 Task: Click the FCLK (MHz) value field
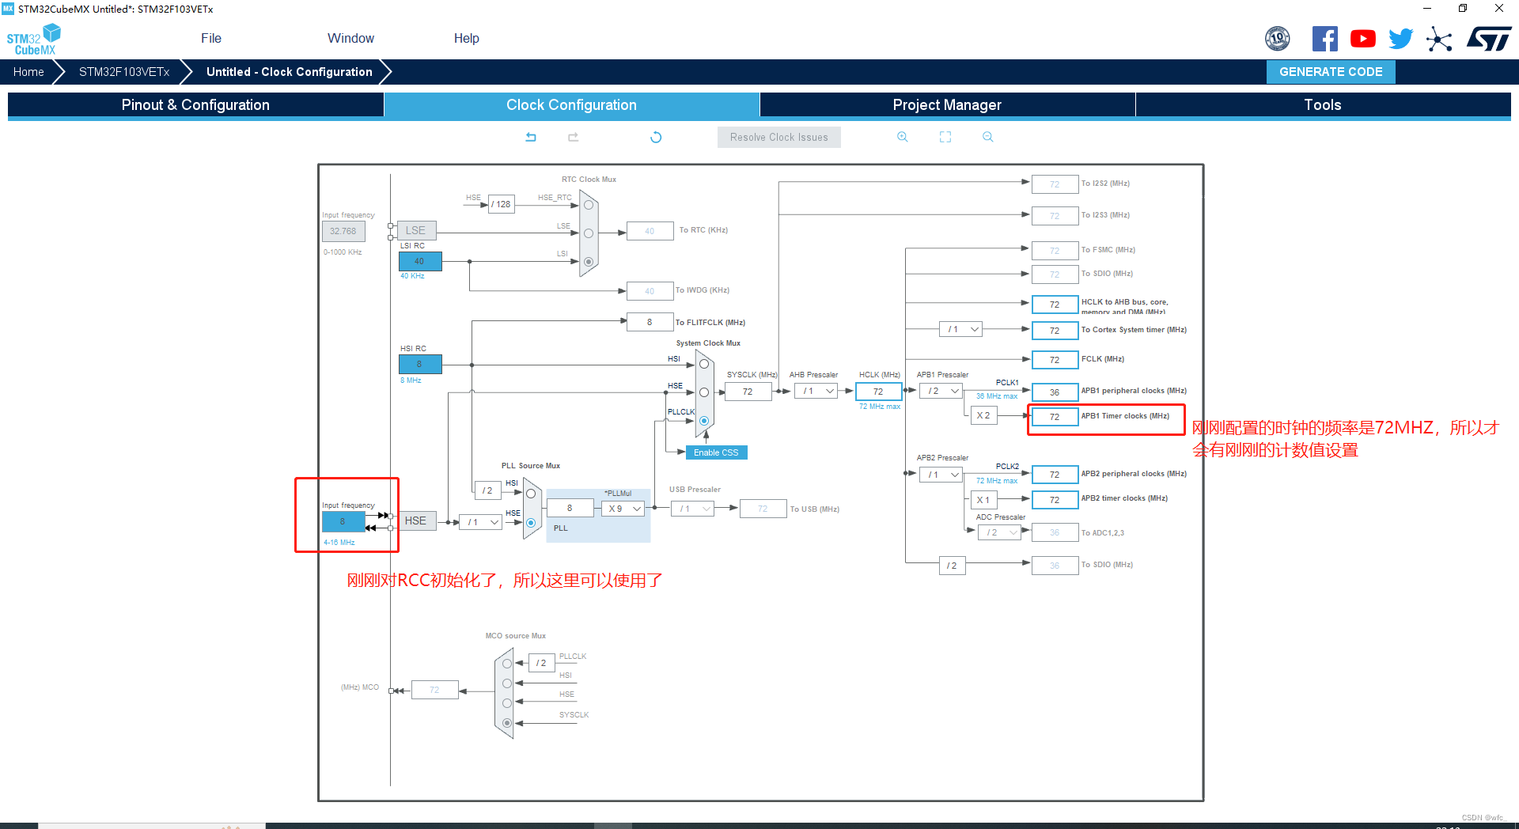point(1055,360)
